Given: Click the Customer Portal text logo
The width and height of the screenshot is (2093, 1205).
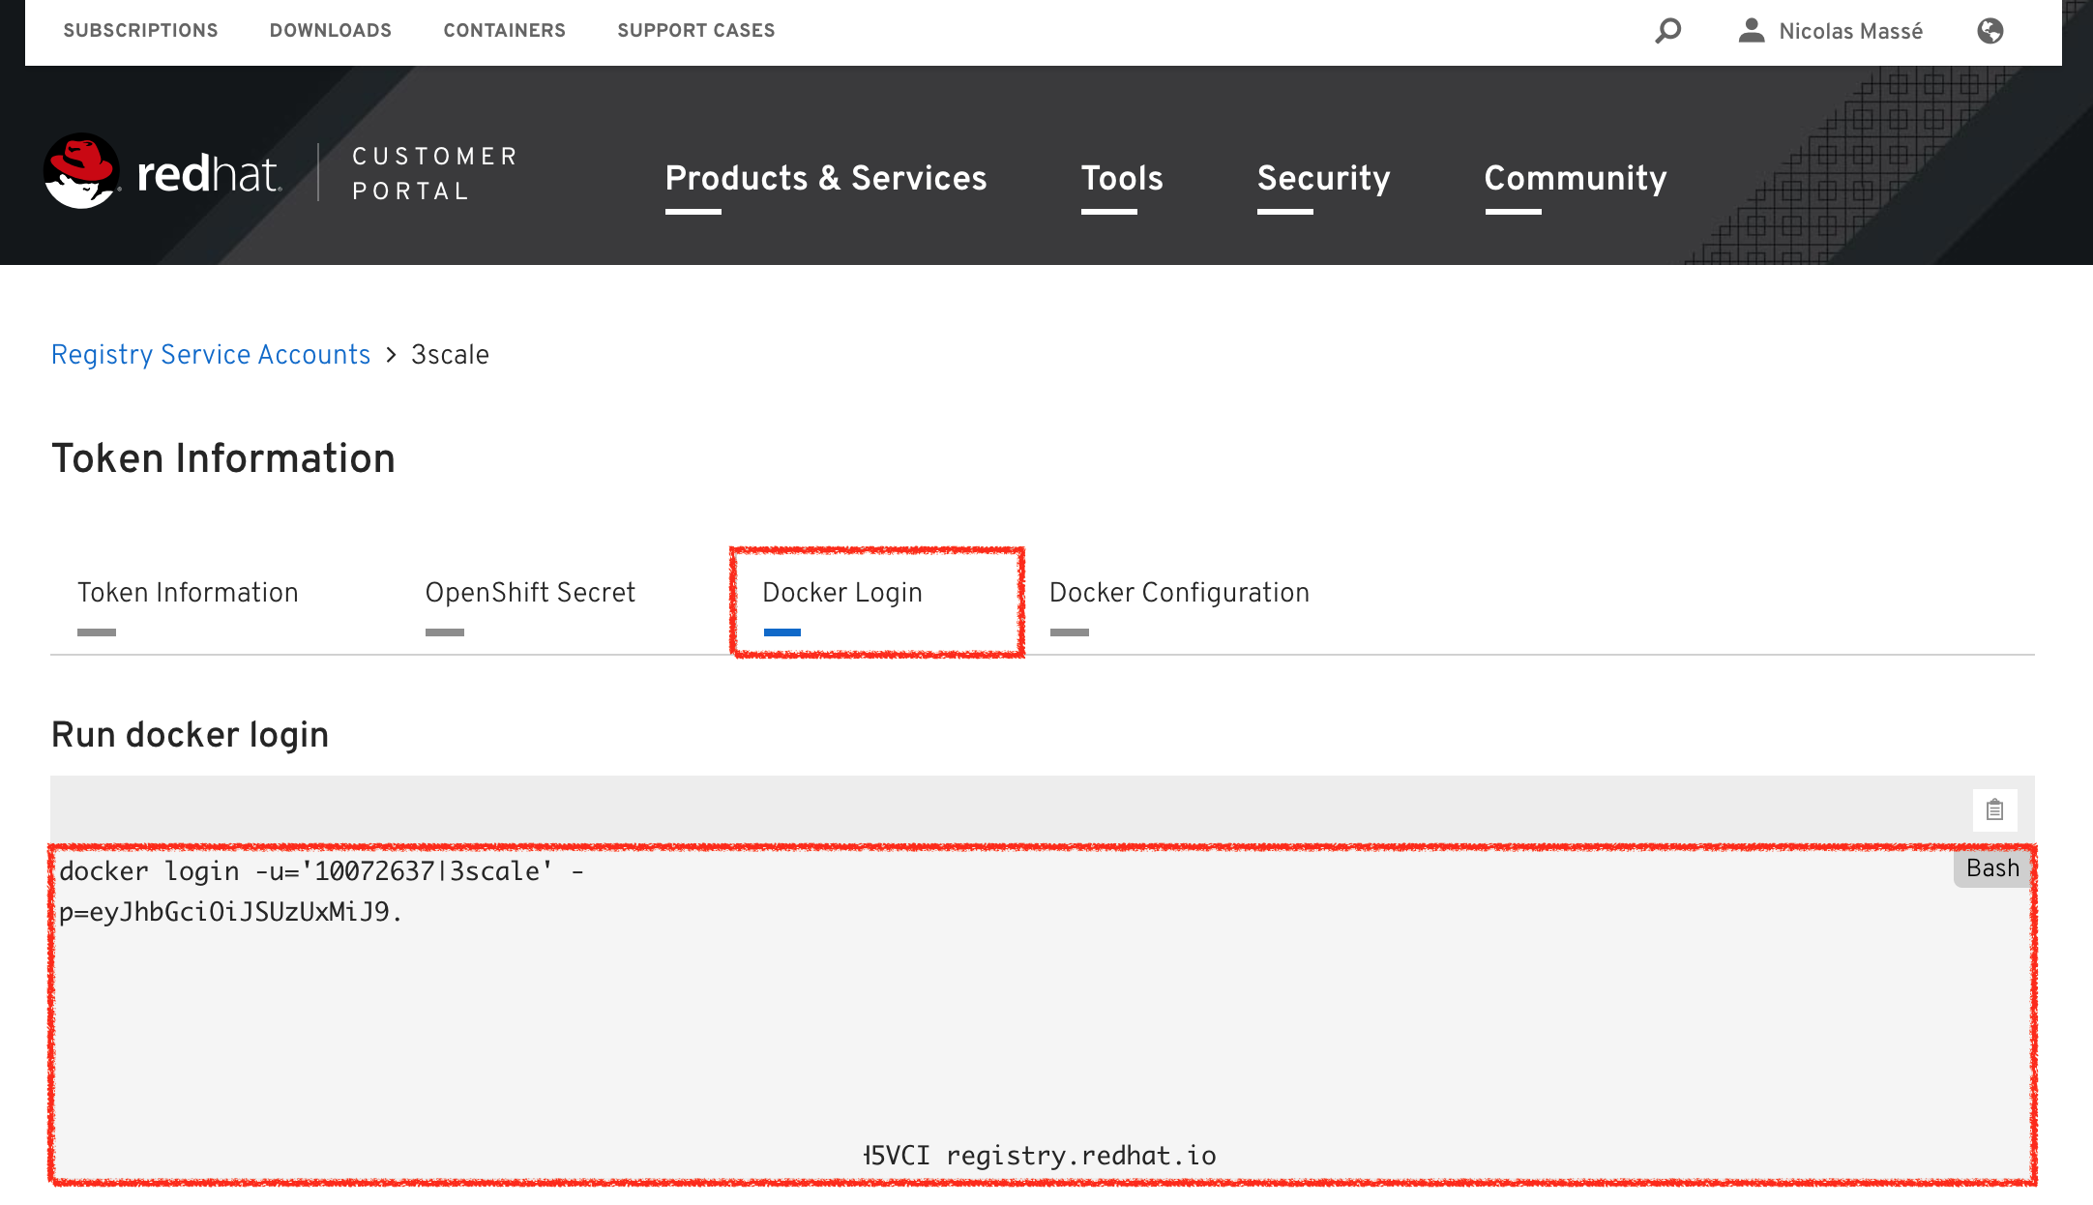Looking at the screenshot, I should point(434,173).
